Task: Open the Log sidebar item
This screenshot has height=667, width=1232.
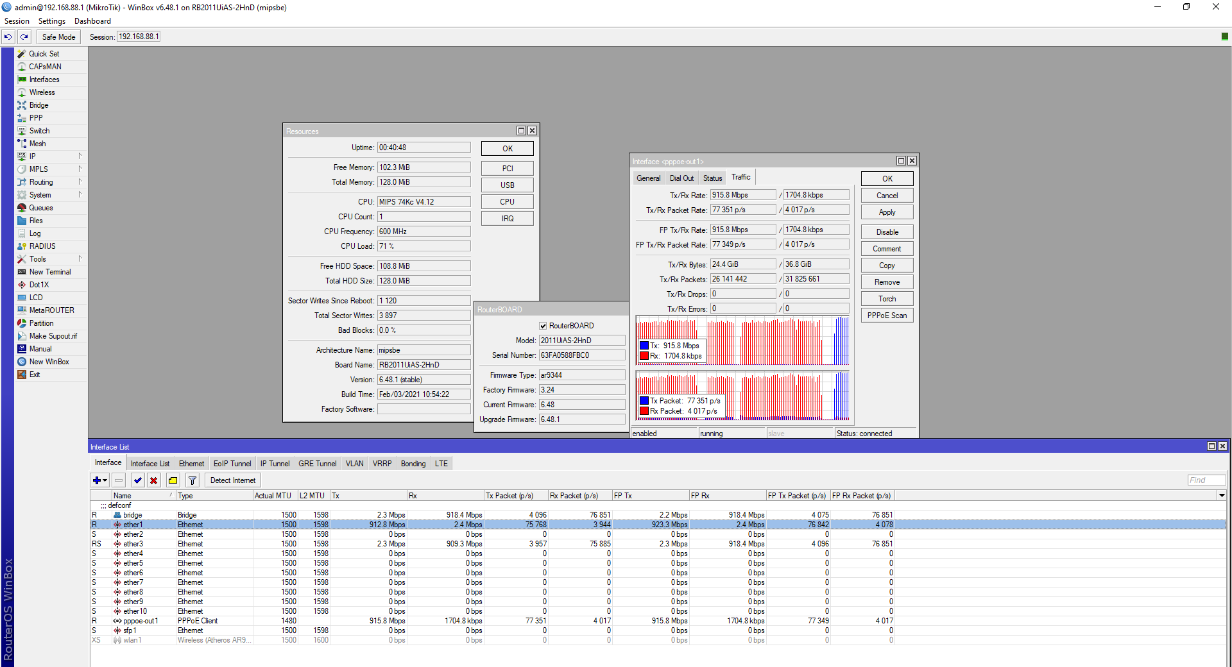Action: click(35, 233)
